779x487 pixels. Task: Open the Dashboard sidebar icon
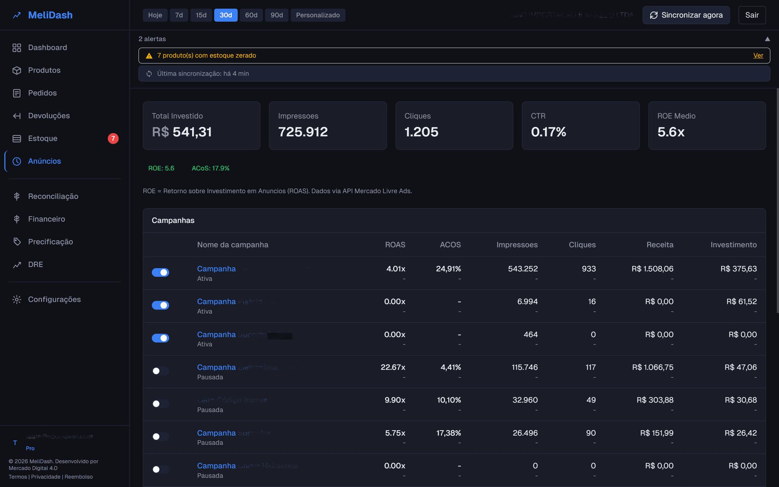point(17,47)
